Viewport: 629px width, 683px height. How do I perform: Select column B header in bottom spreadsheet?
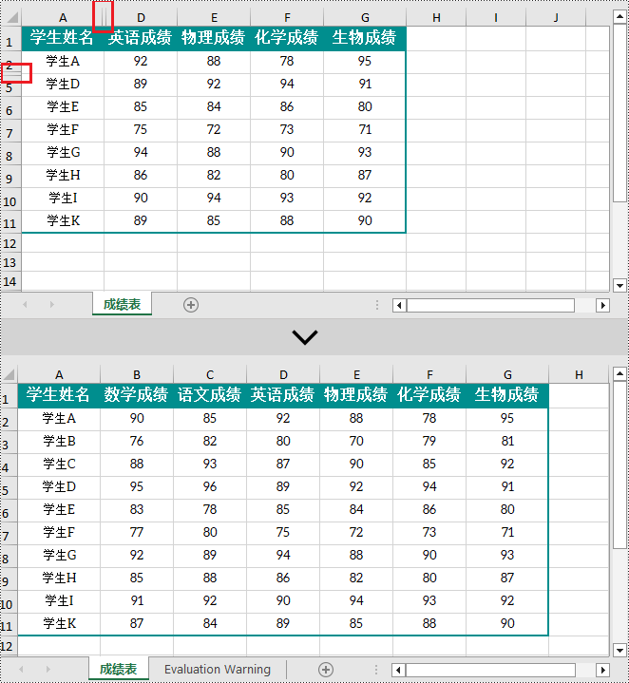click(137, 374)
